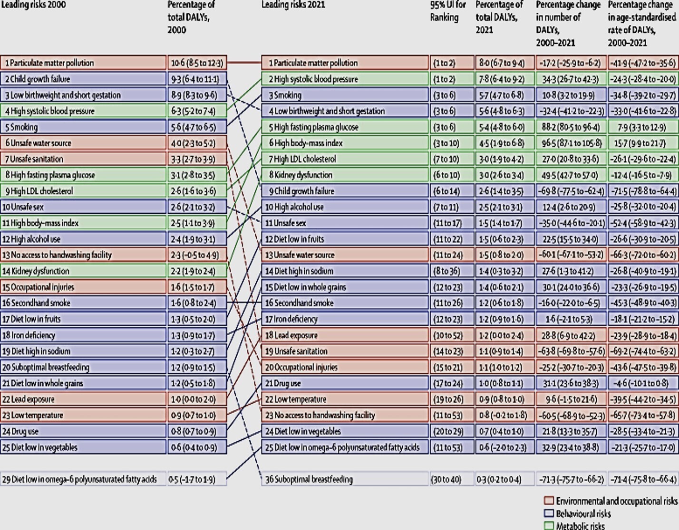Click the value "96·5 (87·1 to 105·8)"
679x530 pixels.
(x=571, y=143)
